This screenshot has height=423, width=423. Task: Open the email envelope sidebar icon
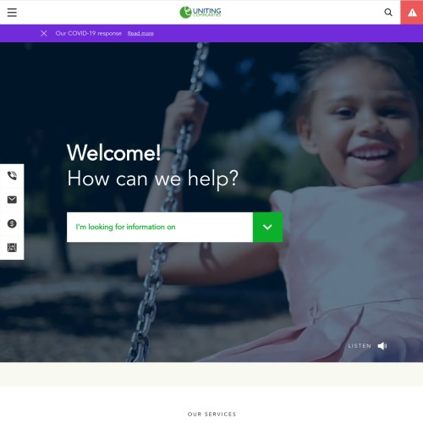[12, 200]
